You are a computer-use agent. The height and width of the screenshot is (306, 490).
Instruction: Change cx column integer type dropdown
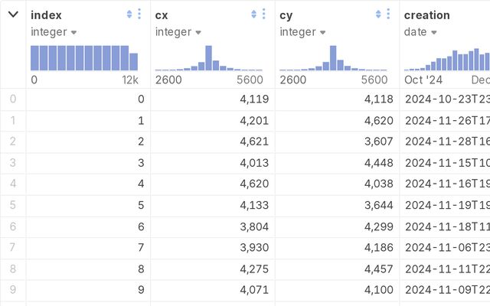178,32
